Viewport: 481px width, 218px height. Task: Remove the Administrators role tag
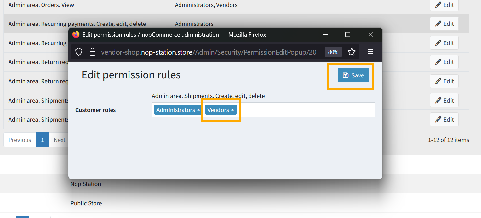[x=198, y=110]
